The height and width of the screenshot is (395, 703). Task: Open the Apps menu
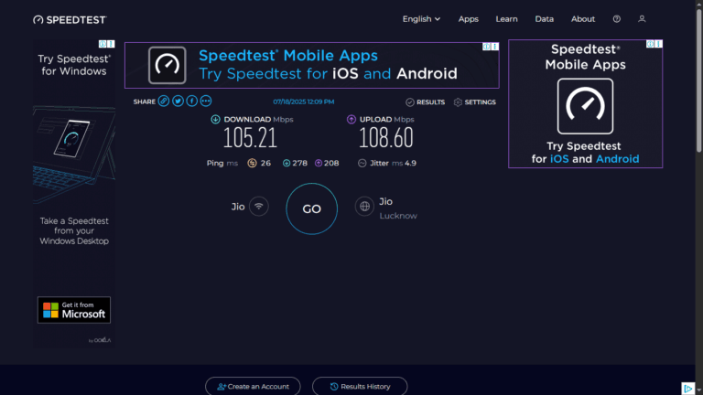[x=468, y=19]
